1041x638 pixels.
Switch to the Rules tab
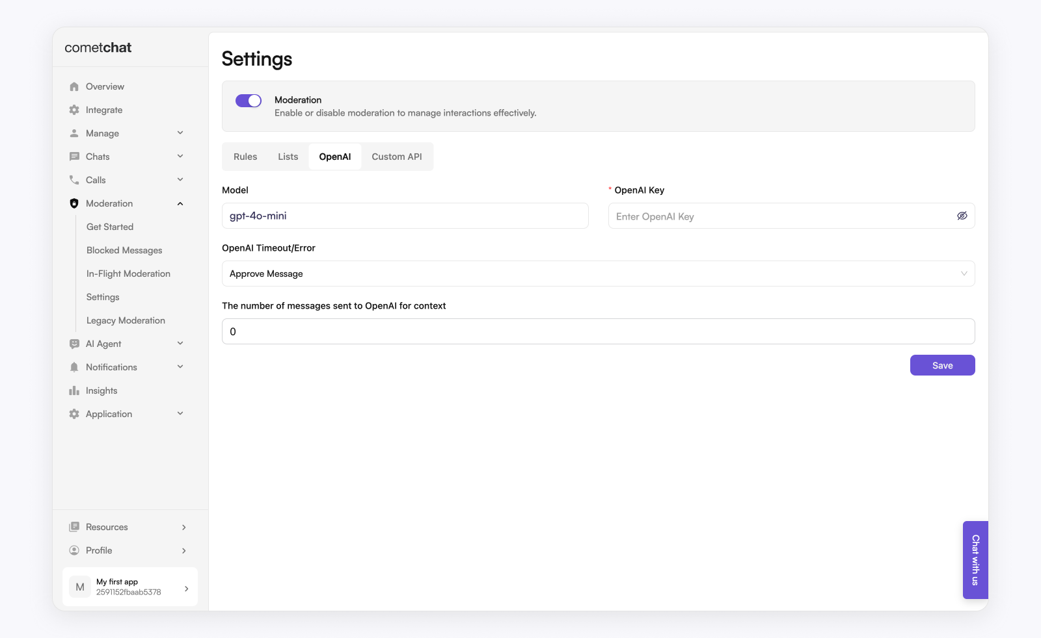point(245,157)
